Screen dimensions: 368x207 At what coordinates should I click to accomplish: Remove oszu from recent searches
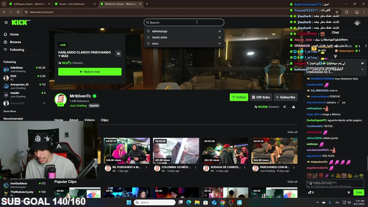click(220, 43)
